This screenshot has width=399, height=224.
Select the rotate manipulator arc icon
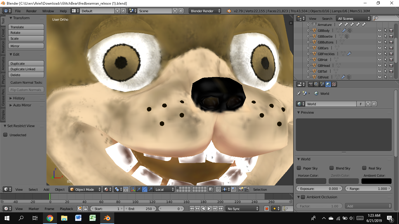[x=145, y=189]
